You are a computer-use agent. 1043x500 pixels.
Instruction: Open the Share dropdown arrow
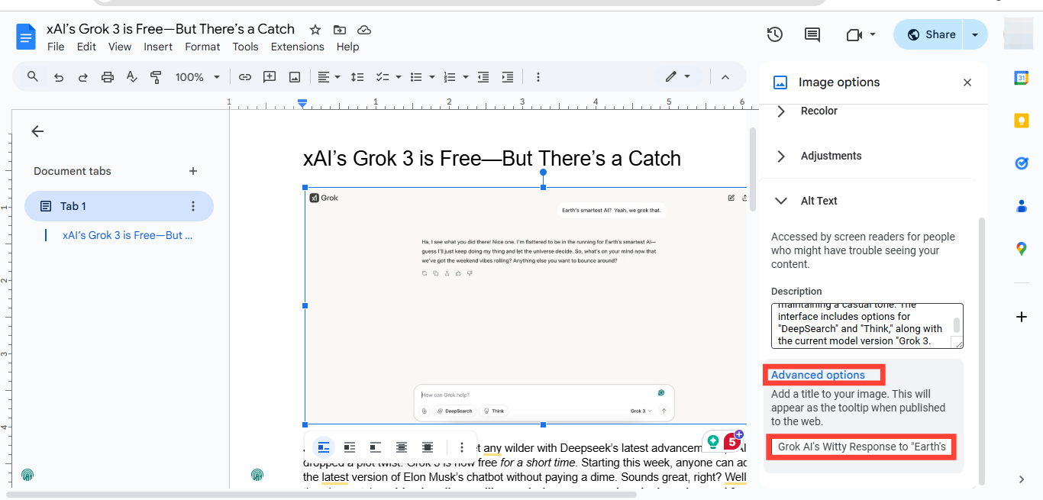coord(975,34)
